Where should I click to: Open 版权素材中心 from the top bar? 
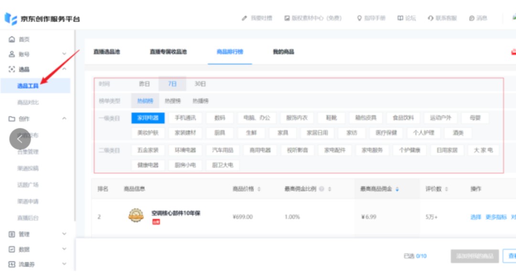point(313,18)
